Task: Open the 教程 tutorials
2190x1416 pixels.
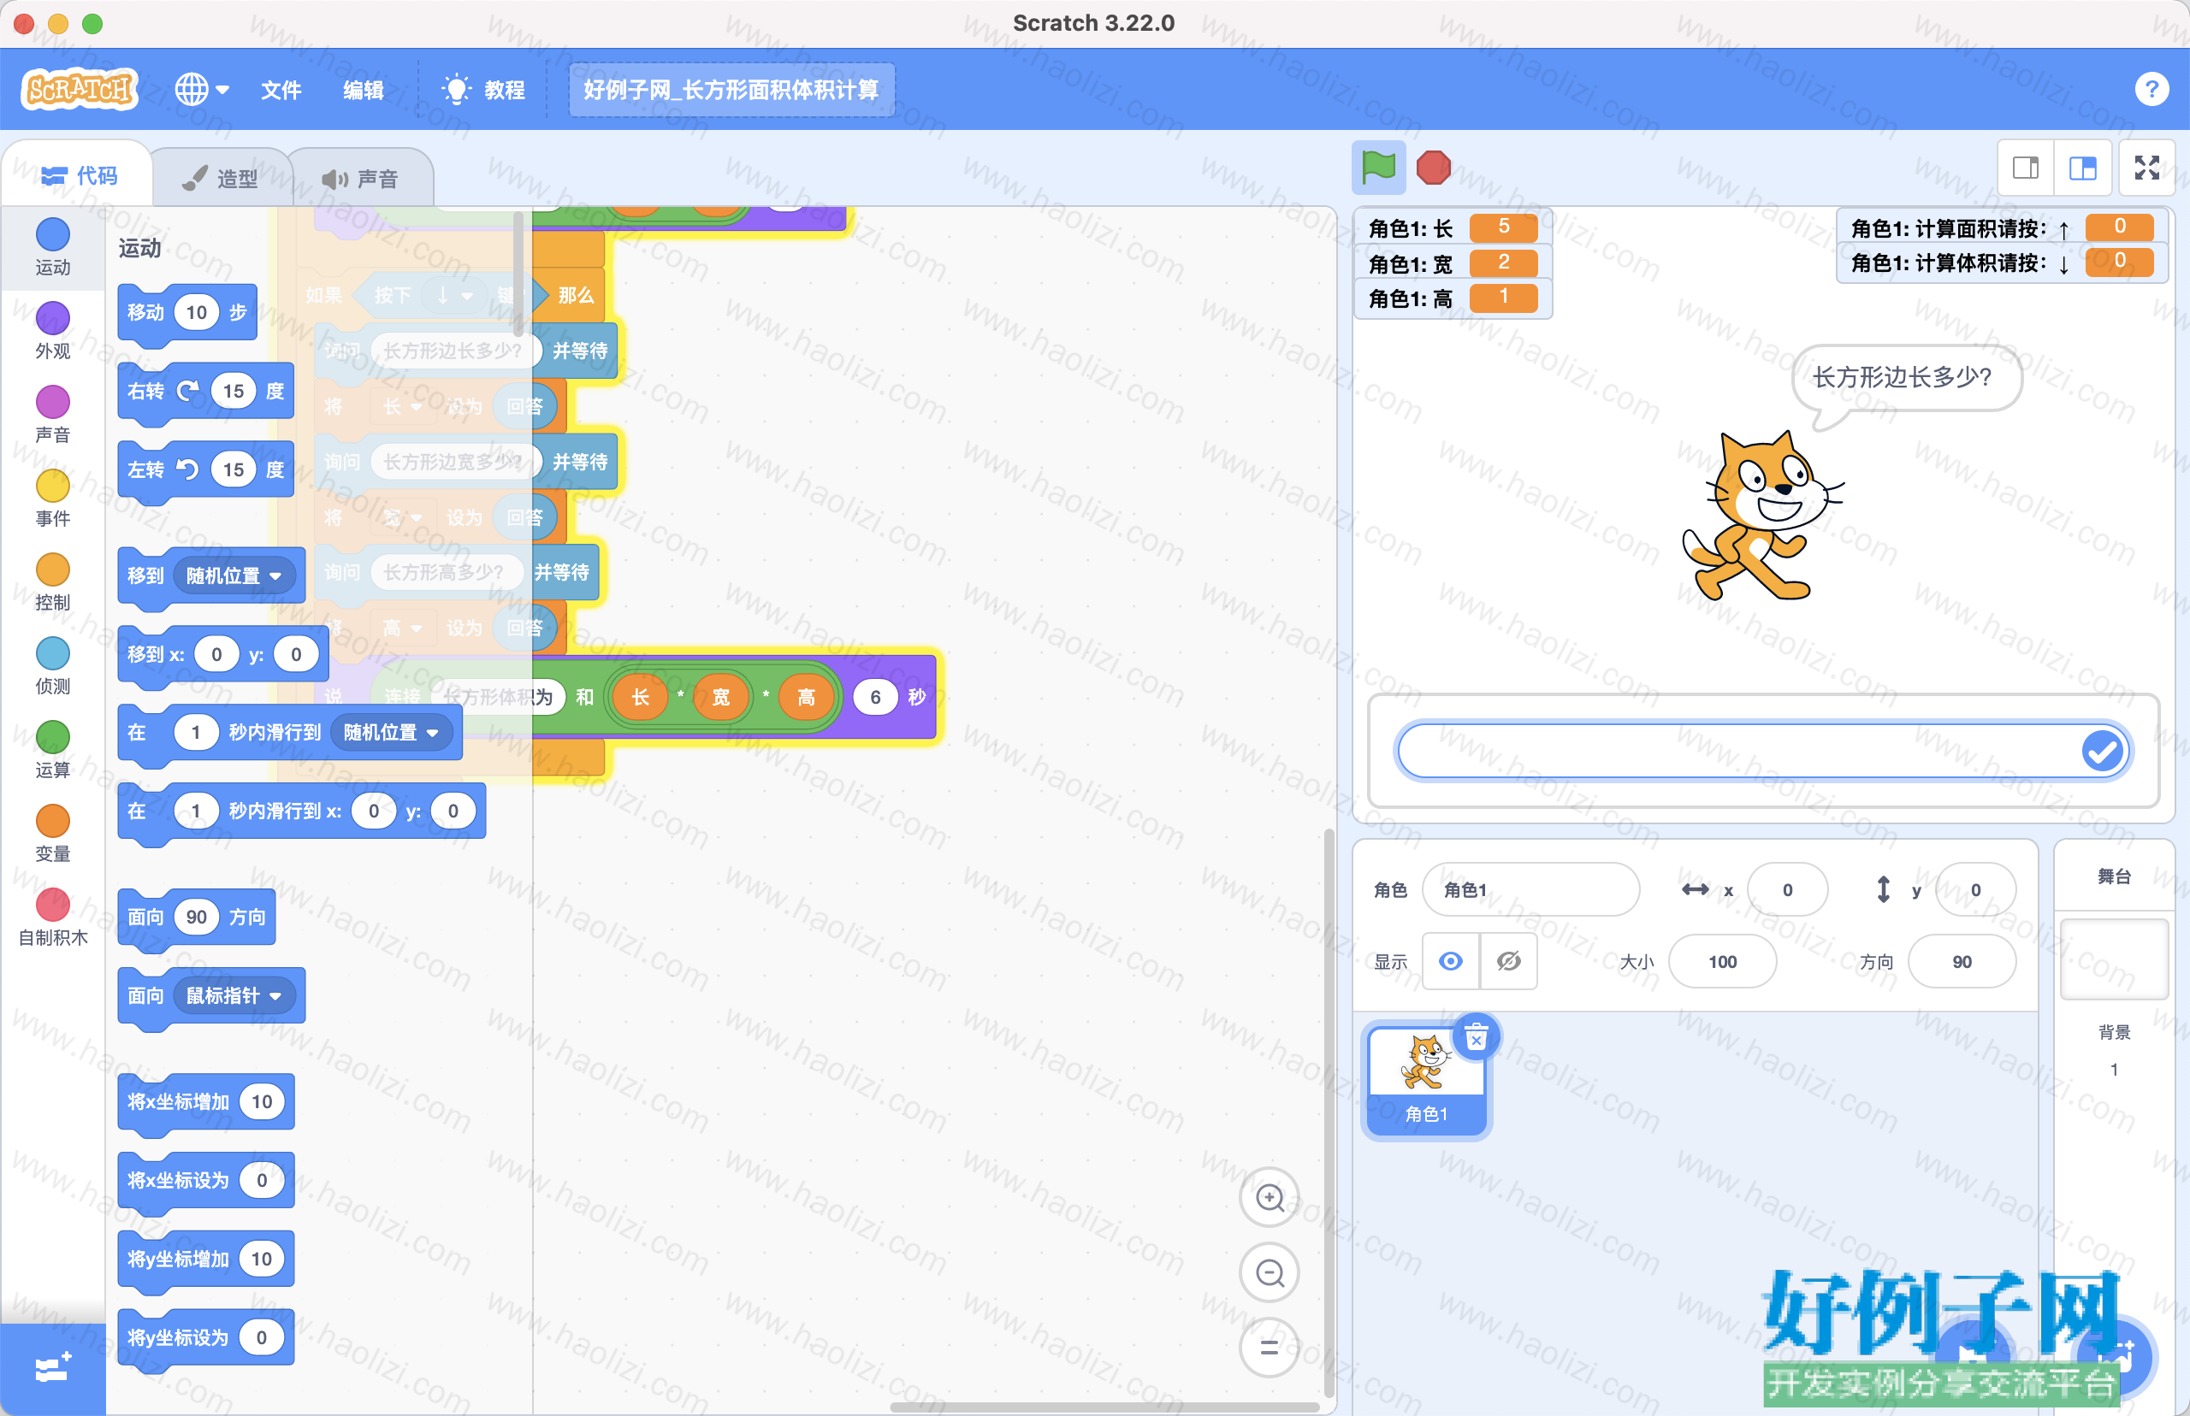Action: click(484, 90)
